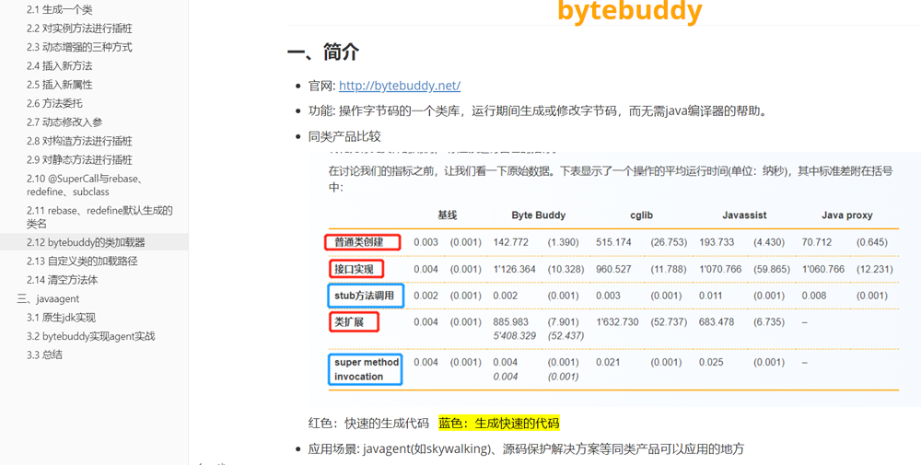
Task: Click the Java proxy column header
Action: [846, 215]
